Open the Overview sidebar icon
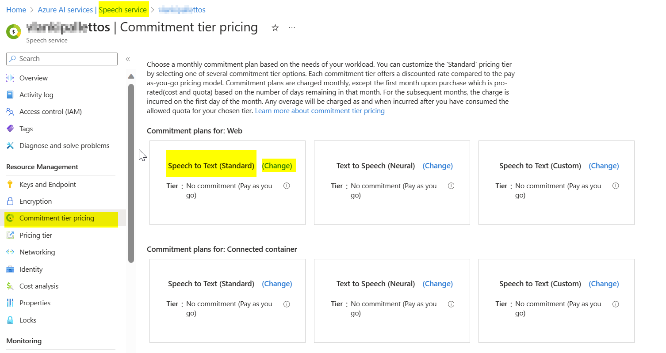This screenshot has width=666, height=353. 10,78
